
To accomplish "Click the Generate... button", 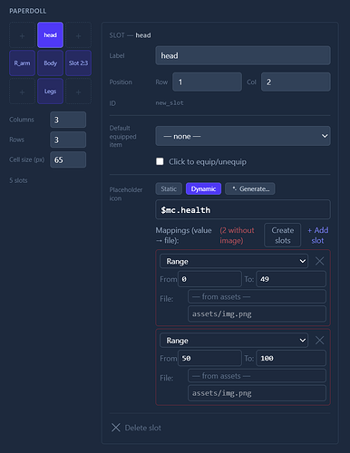I will (x=250, y=188).
